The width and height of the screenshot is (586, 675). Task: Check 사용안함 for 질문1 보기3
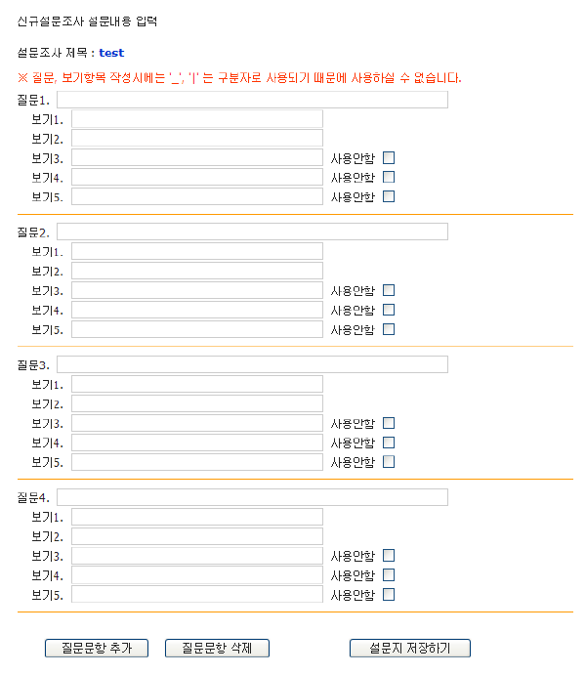(x=389, y=157)
